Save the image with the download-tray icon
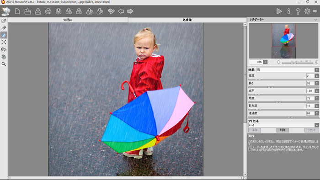 [x=38, y=11]
